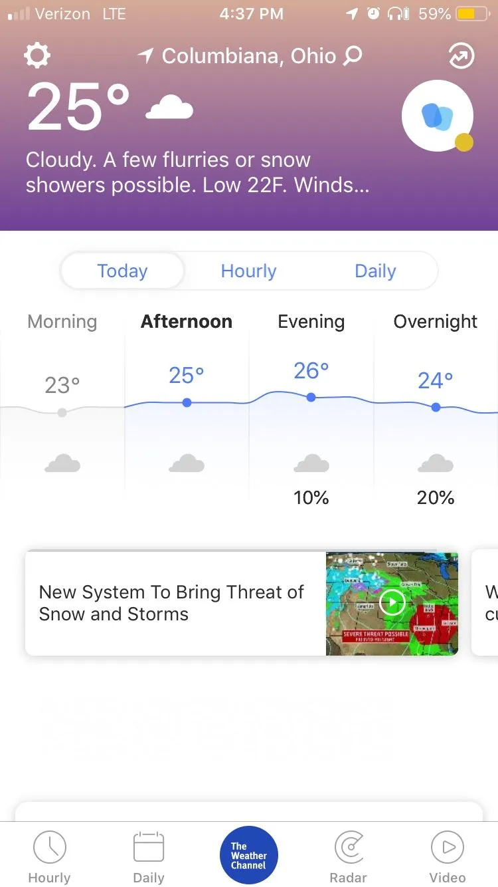Open the trending arrow icon at top right
The image size is (498, 887).
pyautogui.click(x=461, y=57)
